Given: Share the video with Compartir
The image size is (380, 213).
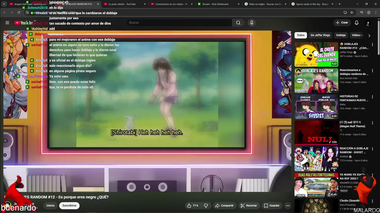Looking at the screenshot, I should pos(224,206).
